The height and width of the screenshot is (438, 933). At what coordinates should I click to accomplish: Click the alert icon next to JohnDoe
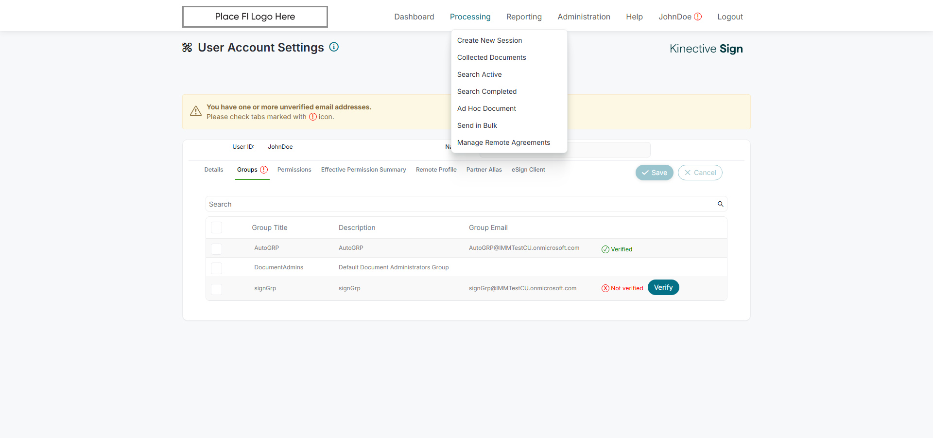(x=698, y=17)
